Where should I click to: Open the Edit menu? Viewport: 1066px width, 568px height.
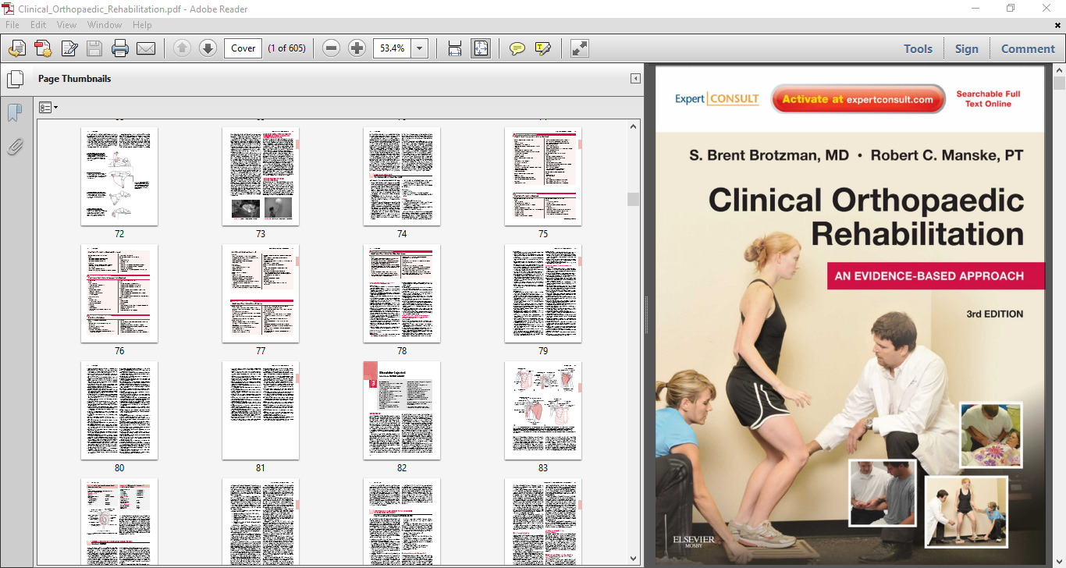click(38, 25)
